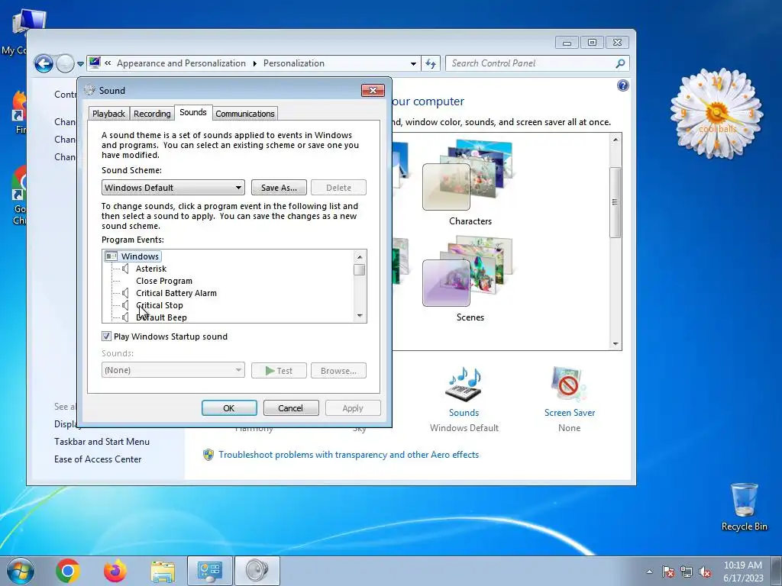Click OK in the Sound dialog

click(x=229, y=408)
